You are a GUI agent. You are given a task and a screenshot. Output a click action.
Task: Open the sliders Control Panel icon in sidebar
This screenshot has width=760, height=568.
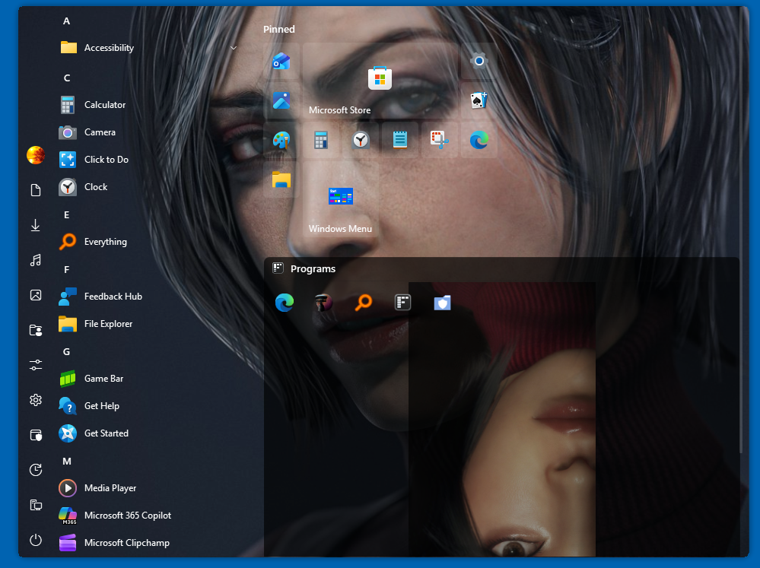36,365
